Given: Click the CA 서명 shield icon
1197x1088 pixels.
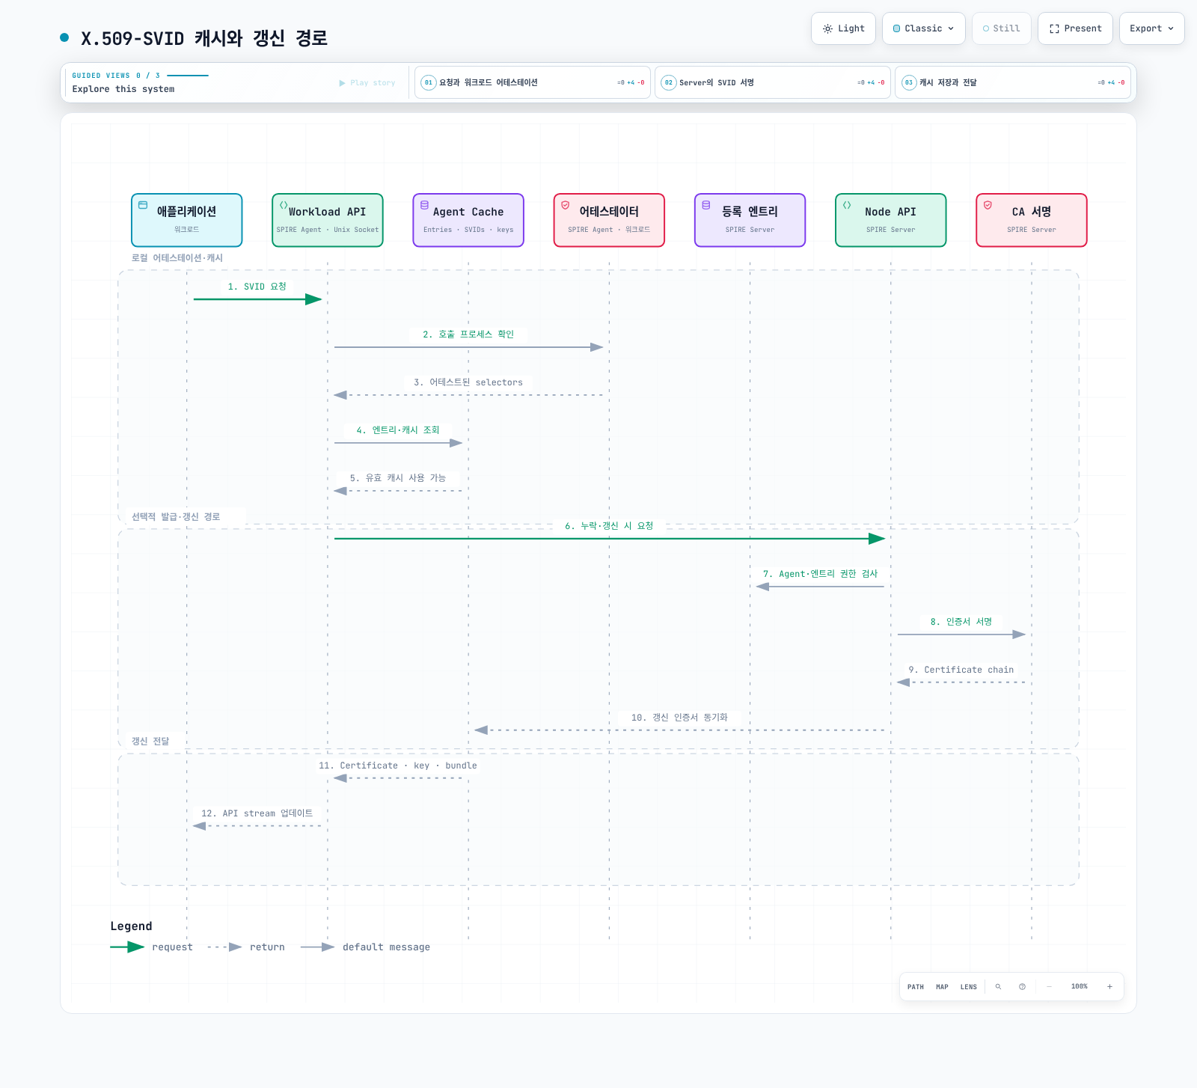Looking at the screenshot, I should tap(988, 205).
